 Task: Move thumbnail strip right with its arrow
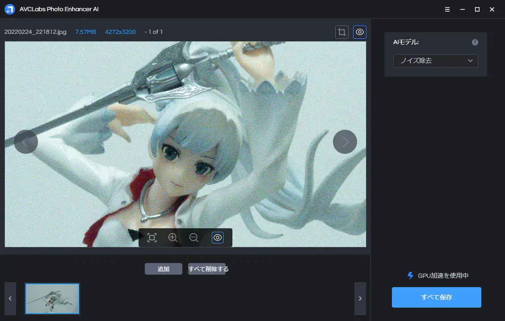click(360, 299)
